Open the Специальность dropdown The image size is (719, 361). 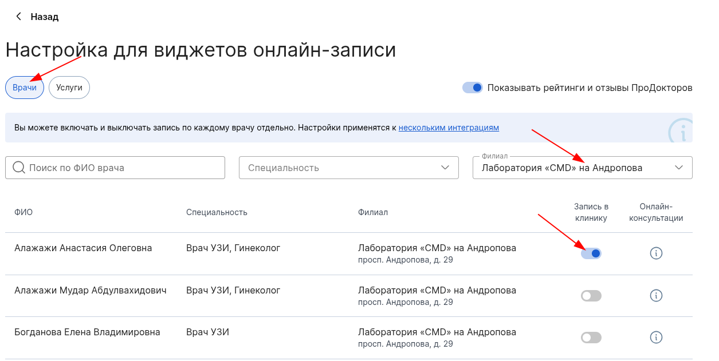(348, 168)
